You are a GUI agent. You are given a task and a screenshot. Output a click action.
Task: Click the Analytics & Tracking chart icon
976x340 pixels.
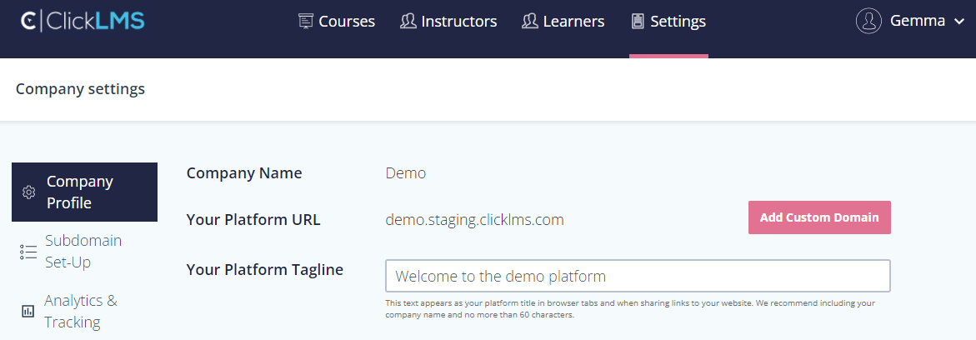[x=28, y=312]
